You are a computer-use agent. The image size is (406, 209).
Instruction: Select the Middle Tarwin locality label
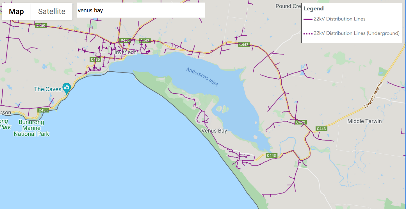[x=364, y=121]
